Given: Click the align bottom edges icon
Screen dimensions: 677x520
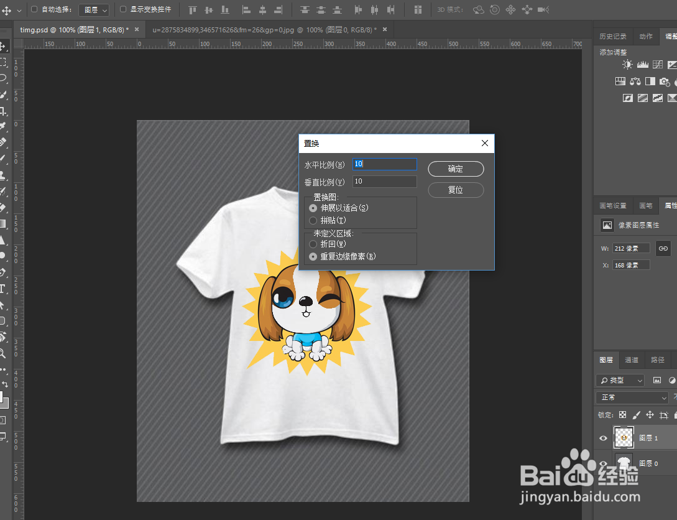Looking at the screenshot, I should pyautogui.click(x=225, y=9).
